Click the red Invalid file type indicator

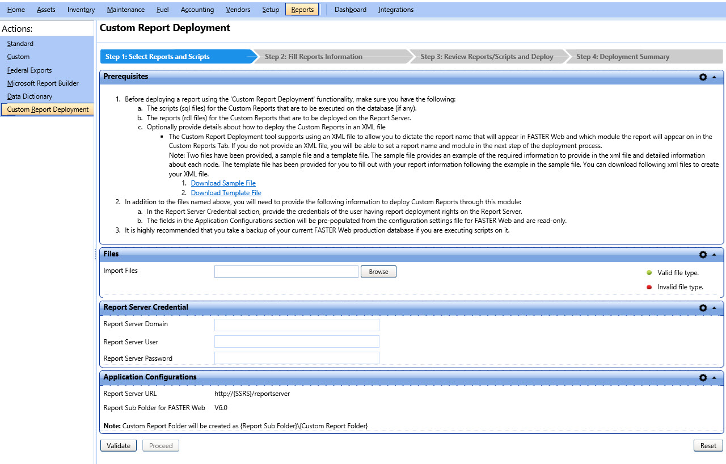649,287
